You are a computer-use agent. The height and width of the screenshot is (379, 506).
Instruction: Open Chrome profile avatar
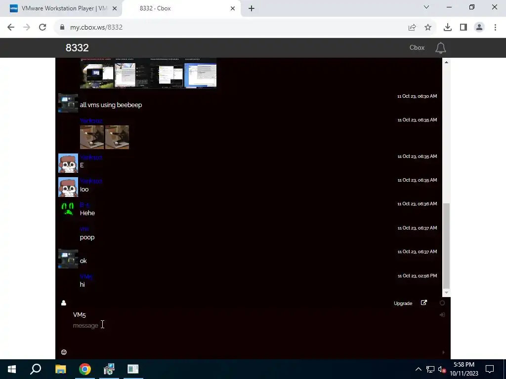(479, 28)
